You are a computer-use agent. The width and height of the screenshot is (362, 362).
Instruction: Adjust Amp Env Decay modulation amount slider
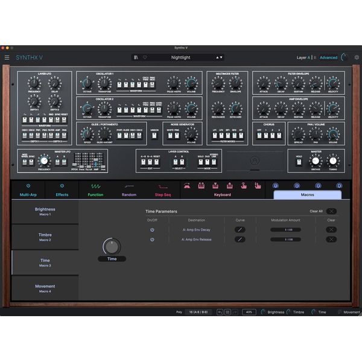[285, 230]
